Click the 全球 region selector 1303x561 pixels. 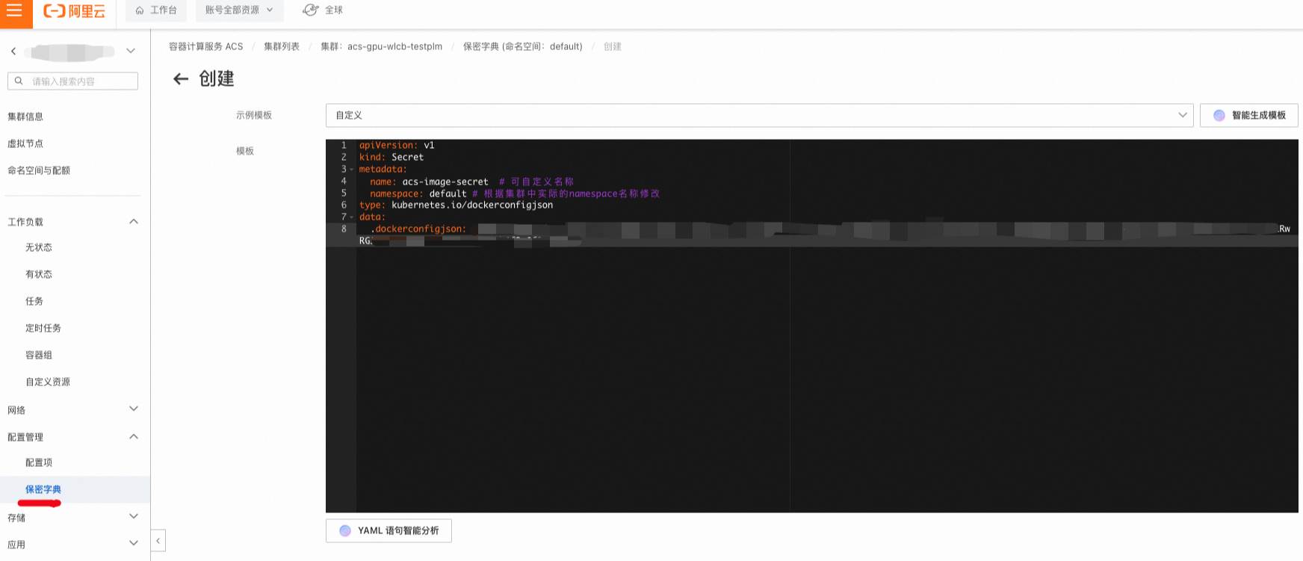(323, 10)
